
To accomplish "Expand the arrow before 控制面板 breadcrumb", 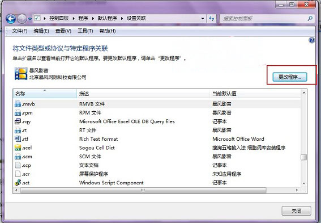I will pos(44,19).
